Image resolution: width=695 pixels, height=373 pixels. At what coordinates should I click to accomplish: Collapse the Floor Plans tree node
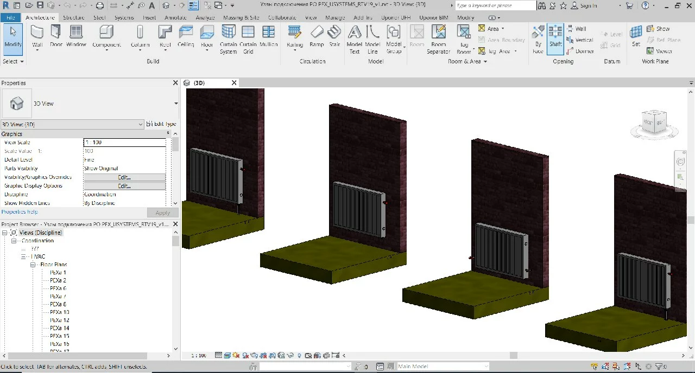point(33,265)
